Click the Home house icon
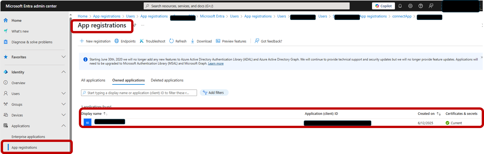Screen dimensions: 484x154 pyautogui.click(x=6, y=20)
